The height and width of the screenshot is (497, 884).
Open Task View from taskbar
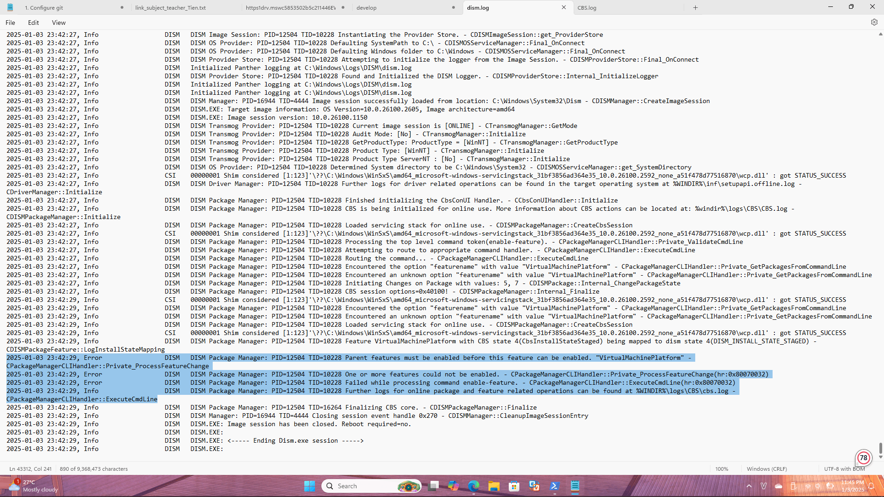(x=434, y=486)
